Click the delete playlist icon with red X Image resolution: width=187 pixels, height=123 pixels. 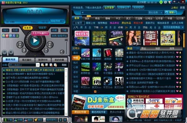pos(51,65)
